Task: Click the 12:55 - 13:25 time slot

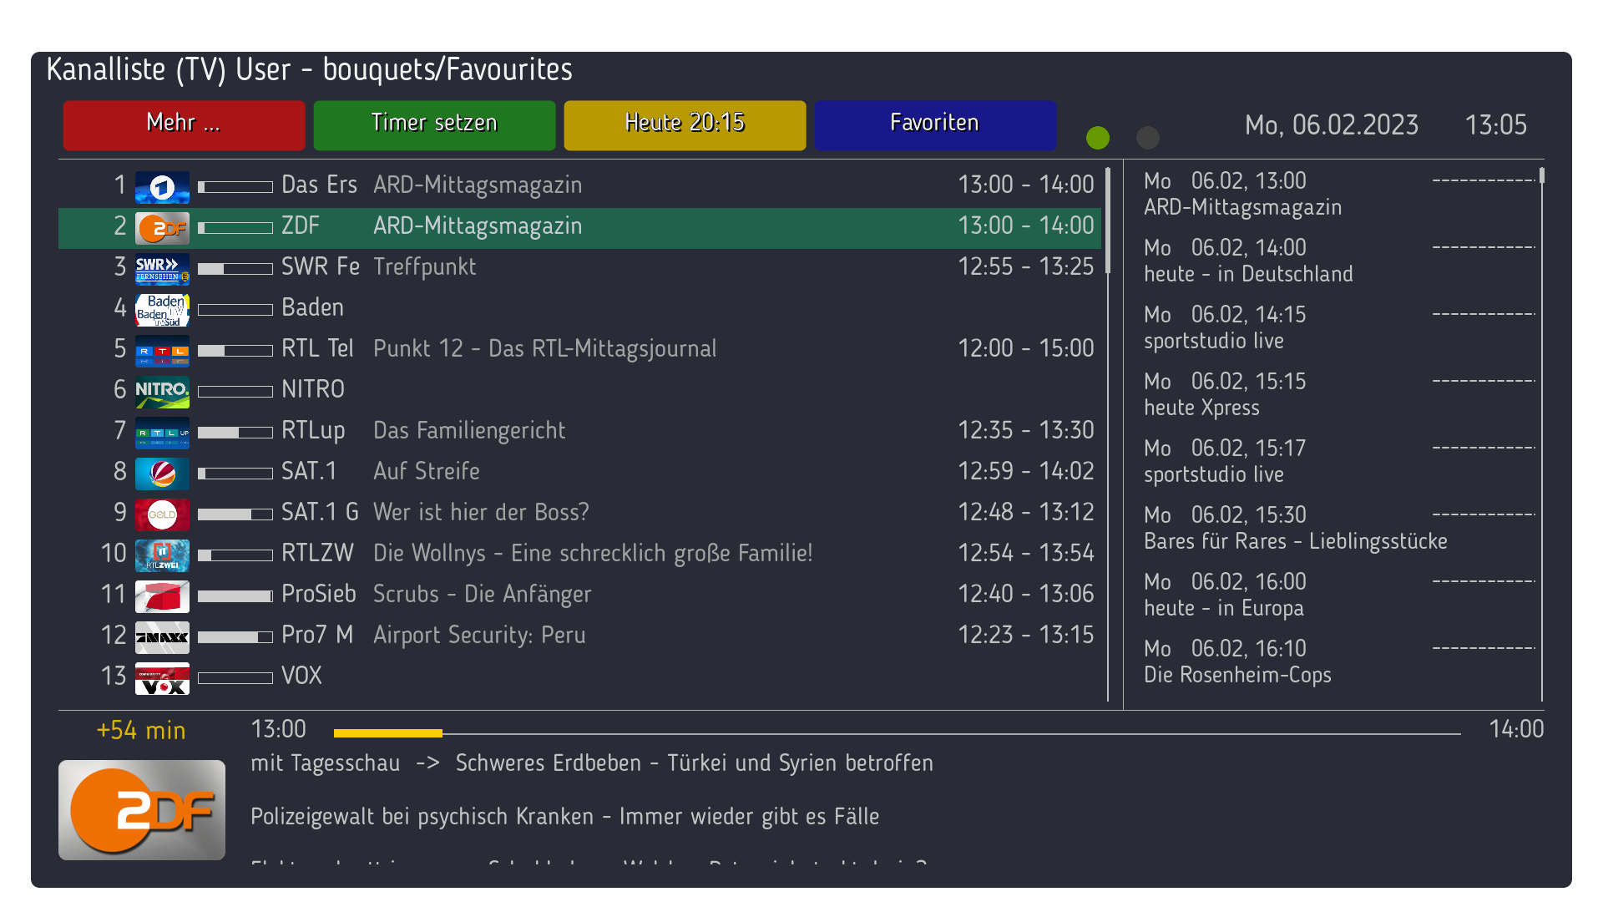Action: 1025,267
